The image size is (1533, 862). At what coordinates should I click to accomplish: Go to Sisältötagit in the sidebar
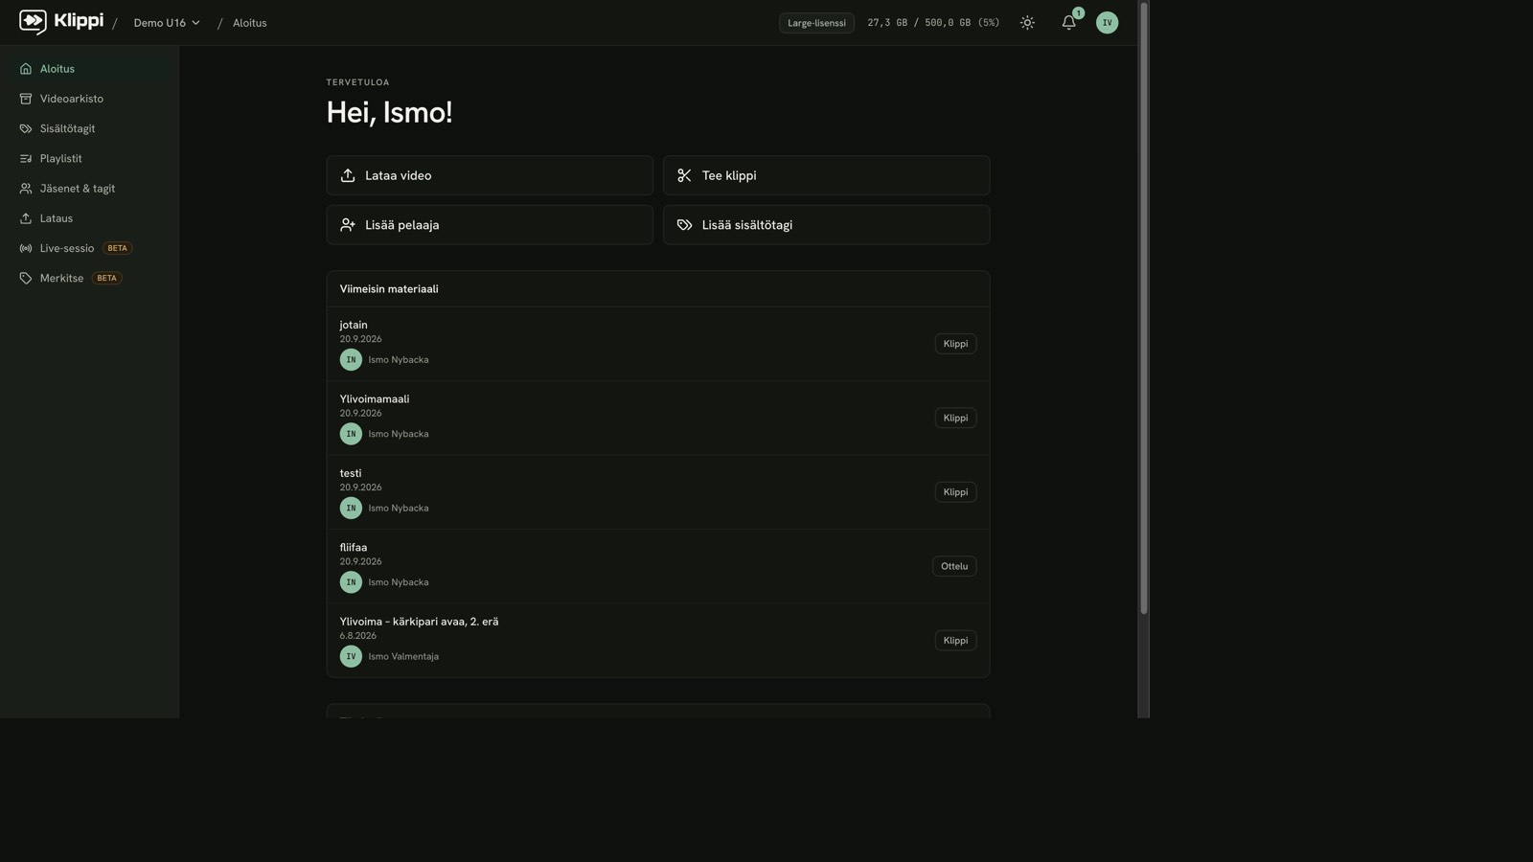coord(89,128)
